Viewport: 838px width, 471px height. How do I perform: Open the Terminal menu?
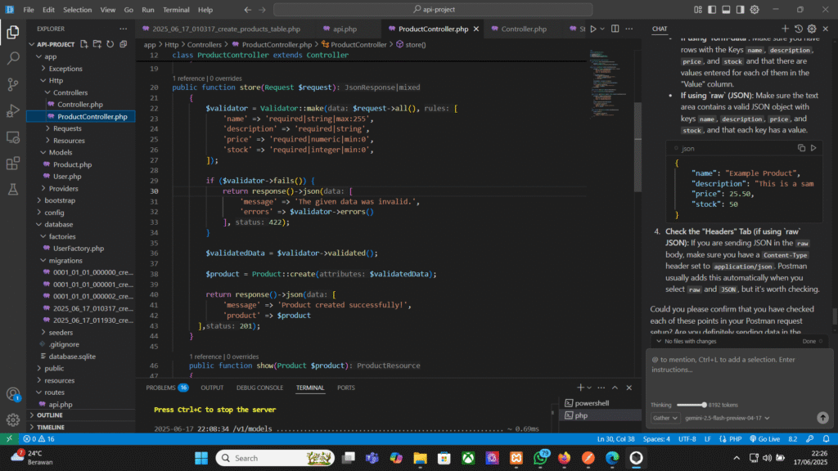(176, 10)
